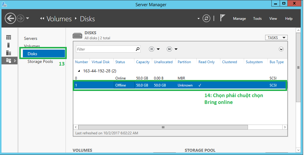This screenshot has width=304, height=155.
Task: Open the Tools menu
Action: click(257, 19)
